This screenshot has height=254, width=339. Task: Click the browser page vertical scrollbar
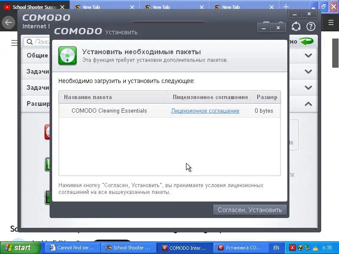(x=335, y=53)
